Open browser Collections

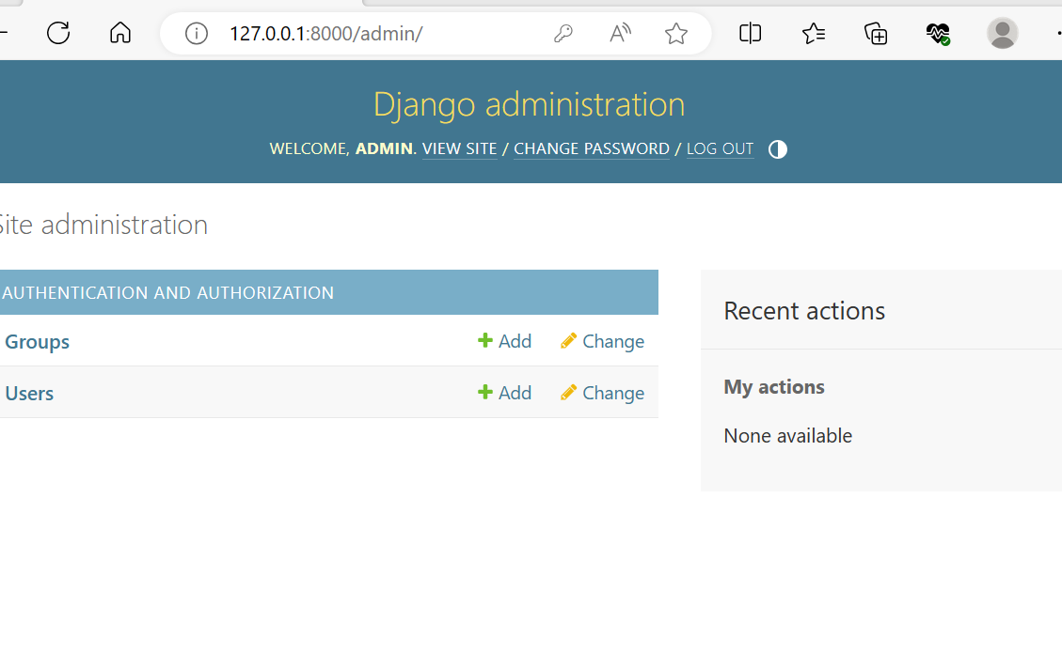click(x=876, y=34)
